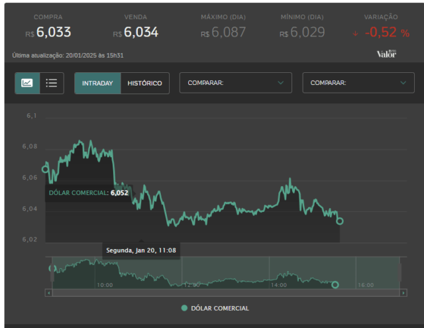
Task: Click the 14:00 mark in the navigator
Action: click(279, 285)
